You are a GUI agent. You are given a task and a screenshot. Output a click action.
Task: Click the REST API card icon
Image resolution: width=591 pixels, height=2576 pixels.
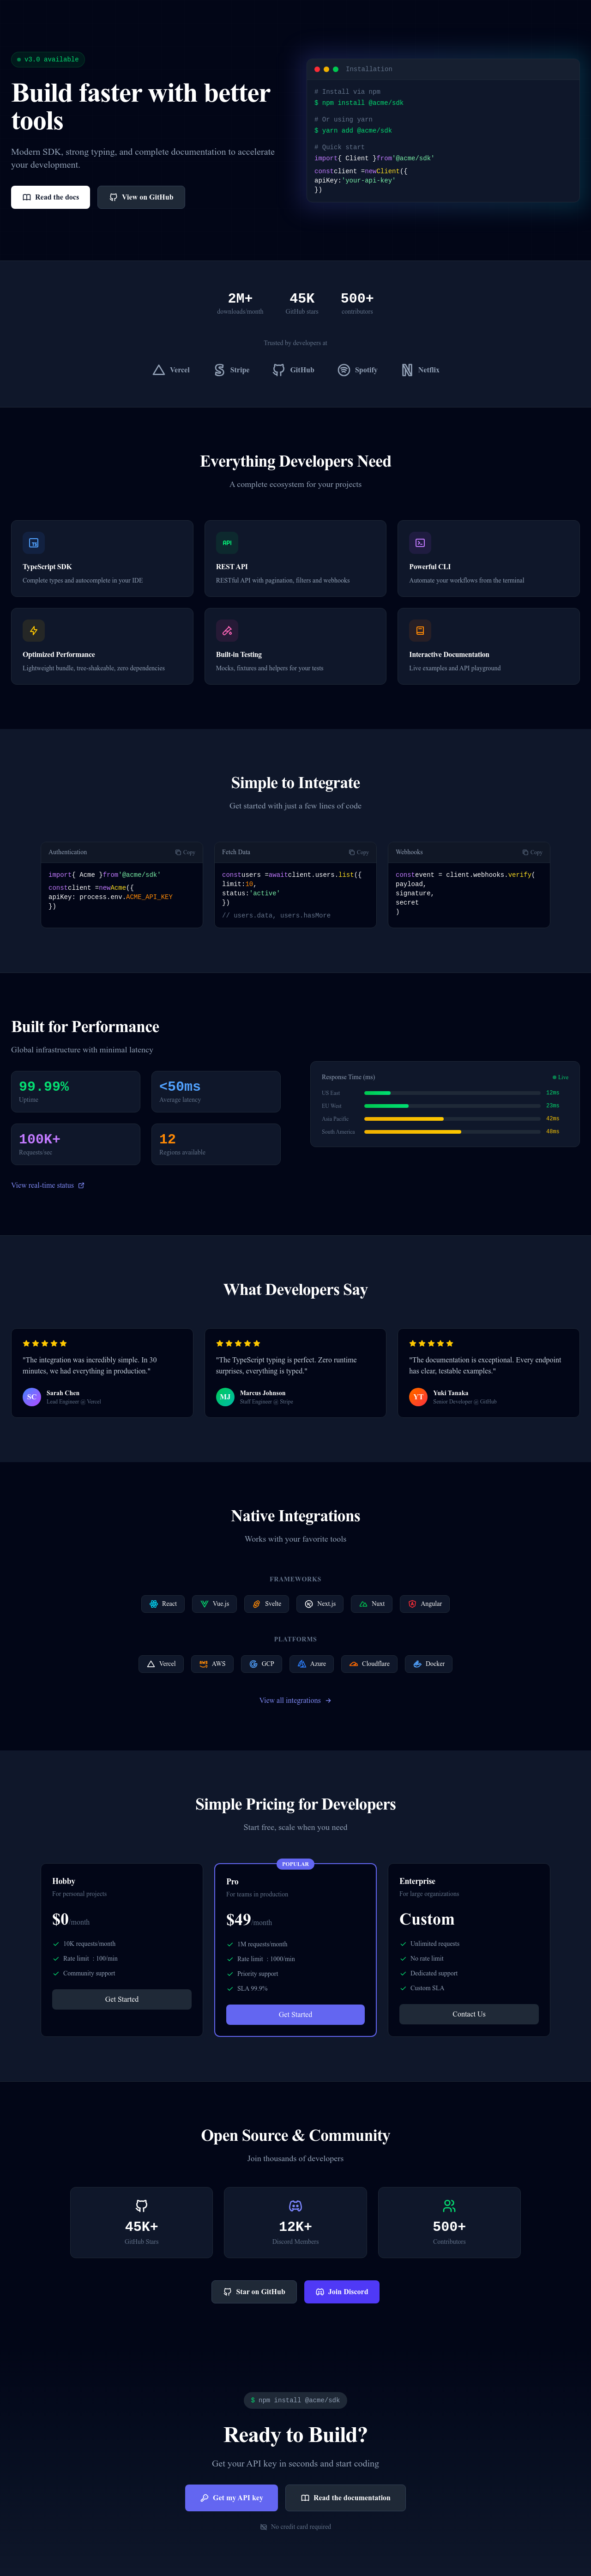click(x=227, y=543)
